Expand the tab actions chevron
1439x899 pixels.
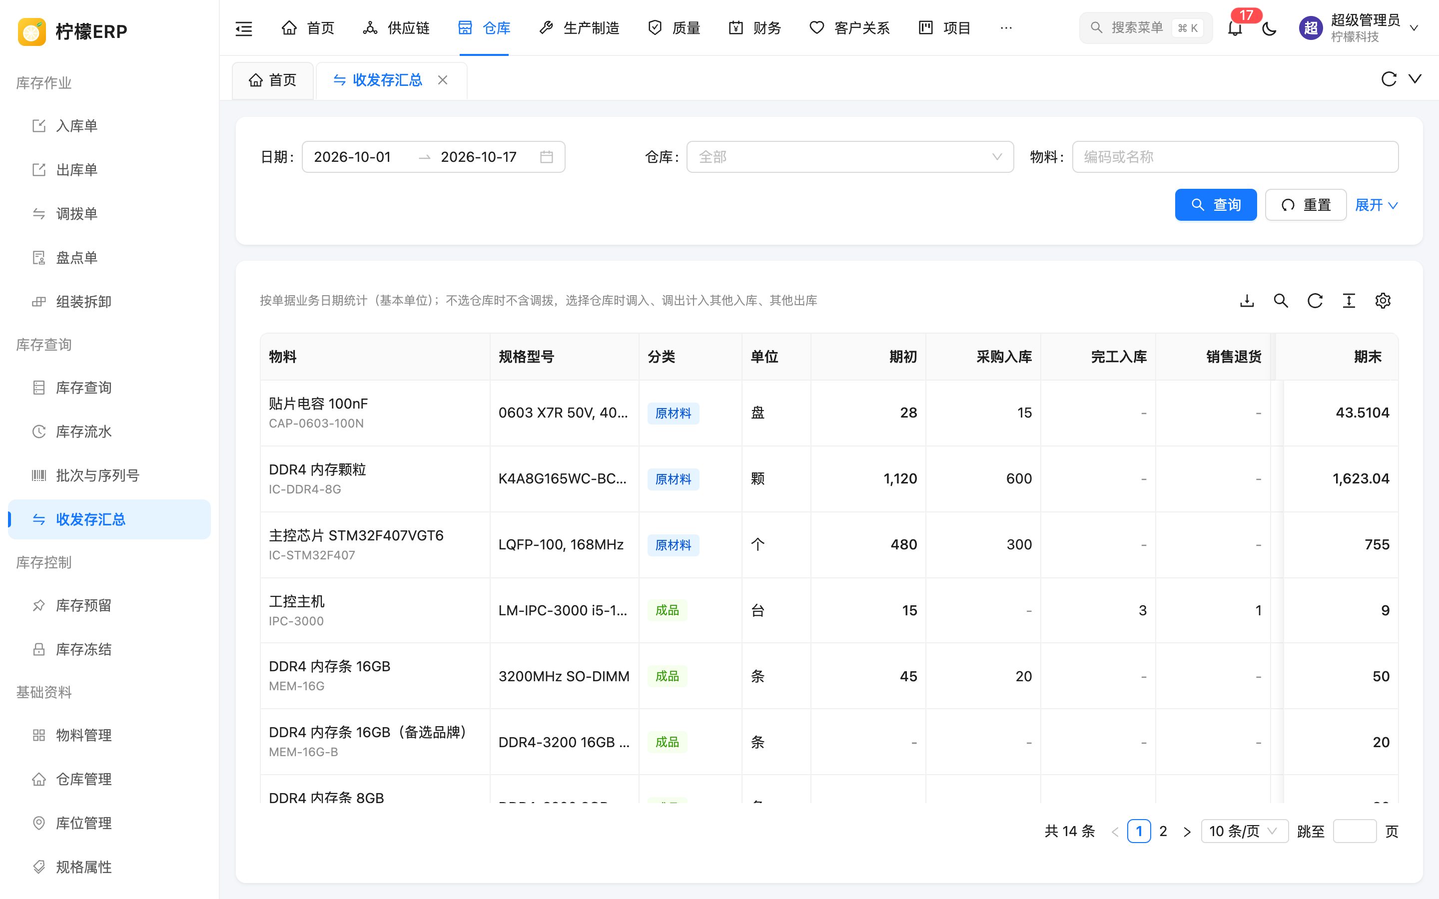(x=1415, y=79)
